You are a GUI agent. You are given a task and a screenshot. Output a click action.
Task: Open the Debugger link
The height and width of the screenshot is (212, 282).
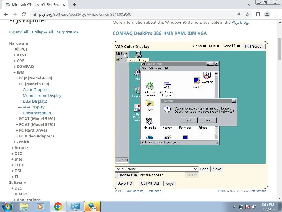coord(154,191)
